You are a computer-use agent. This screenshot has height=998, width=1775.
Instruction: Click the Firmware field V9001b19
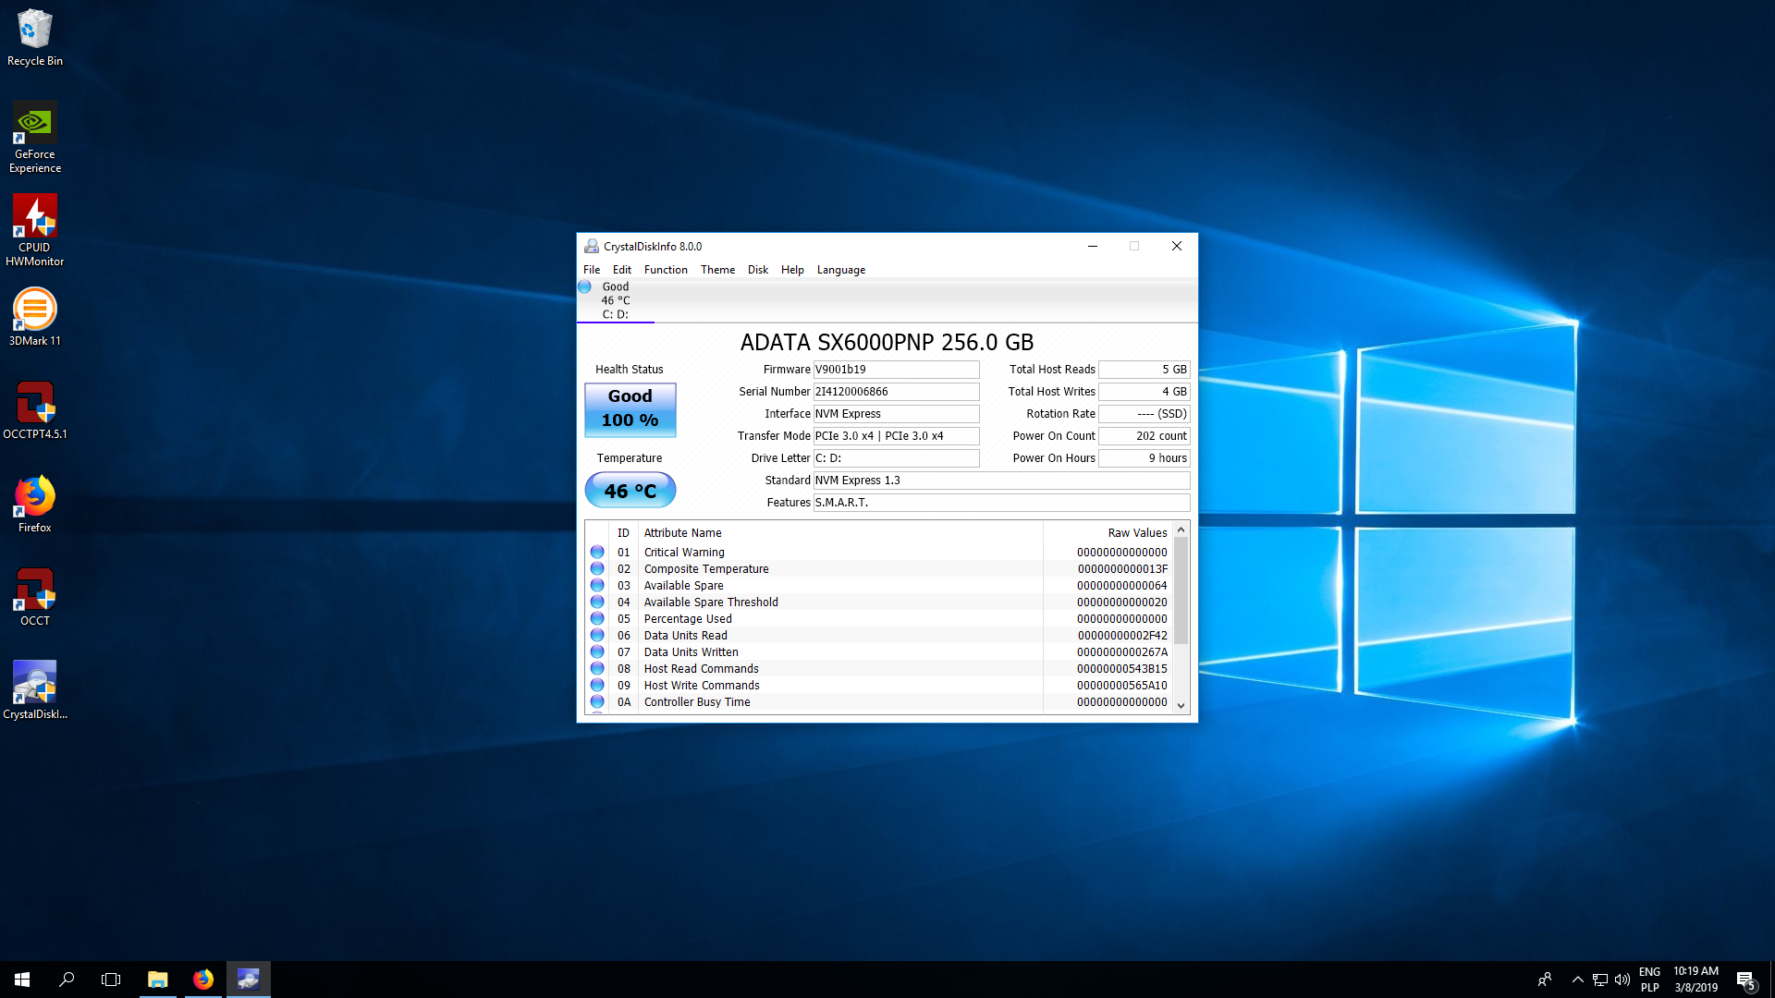click(x=896, y=370)
